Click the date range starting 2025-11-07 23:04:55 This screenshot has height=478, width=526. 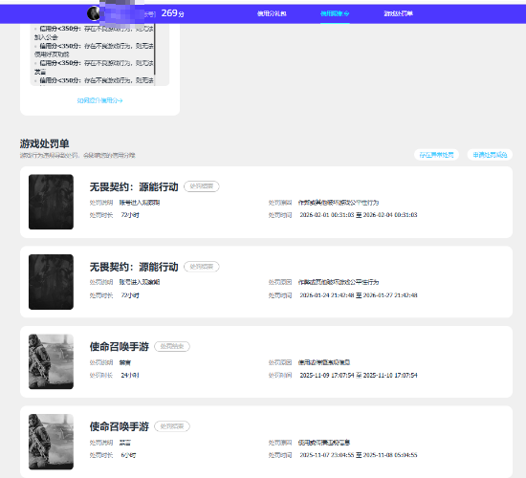tap(359, 455)
